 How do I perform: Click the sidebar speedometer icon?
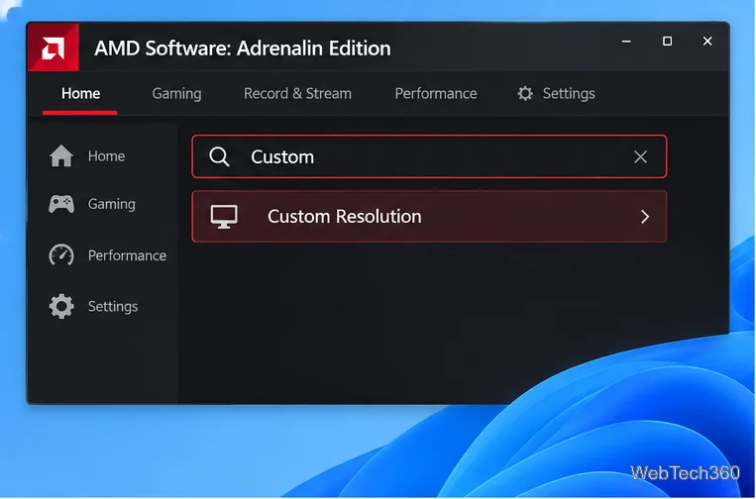[x=61, y=255]
